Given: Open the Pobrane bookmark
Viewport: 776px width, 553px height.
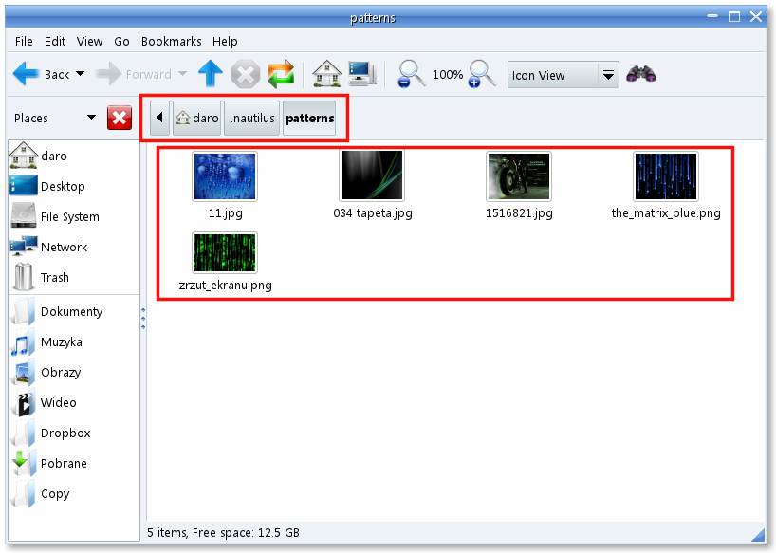Looking at the screenshot, I should pos(74,463).
